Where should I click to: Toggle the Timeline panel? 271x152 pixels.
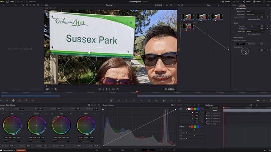pos(226,2)
